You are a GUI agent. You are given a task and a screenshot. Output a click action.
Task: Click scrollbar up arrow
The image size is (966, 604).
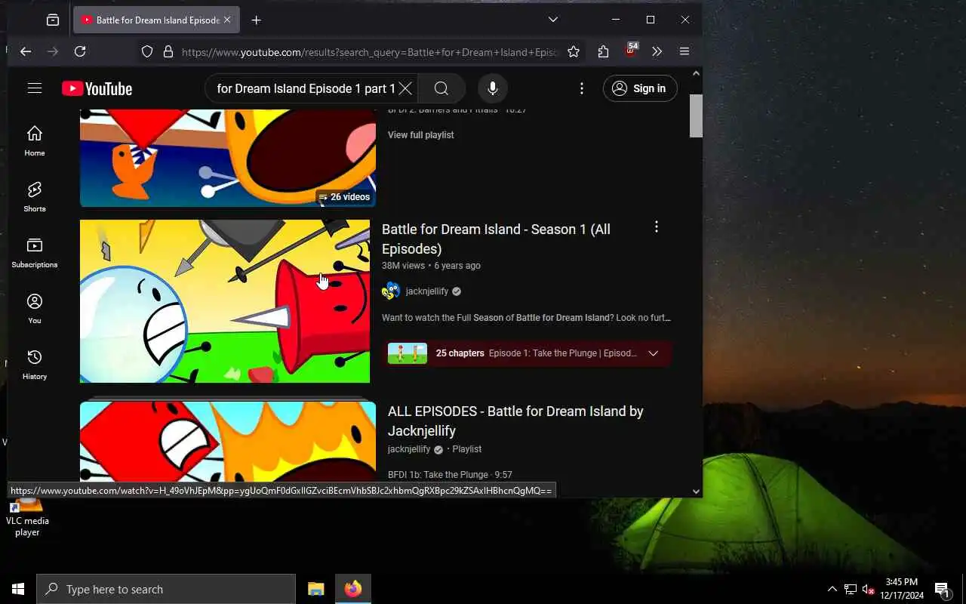pos(696,73)
